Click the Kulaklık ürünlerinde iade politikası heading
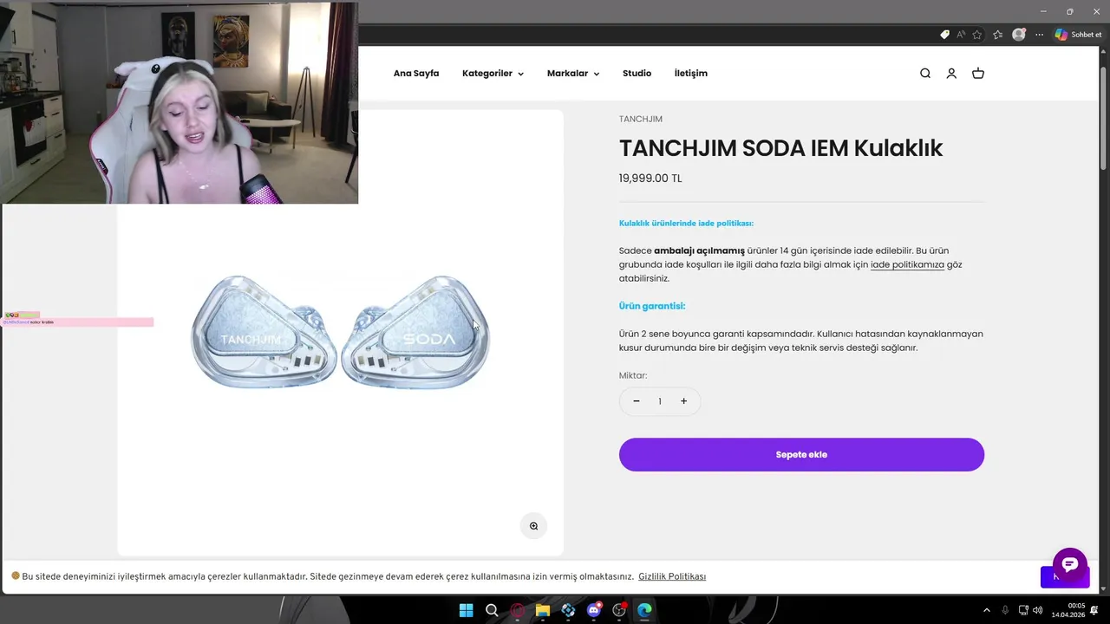This screenshot has width=1110, height=624. point(686,224)
